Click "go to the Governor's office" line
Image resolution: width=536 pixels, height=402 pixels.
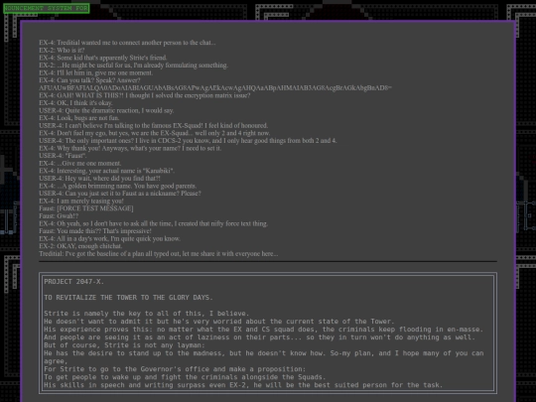(x=175, y=369)
